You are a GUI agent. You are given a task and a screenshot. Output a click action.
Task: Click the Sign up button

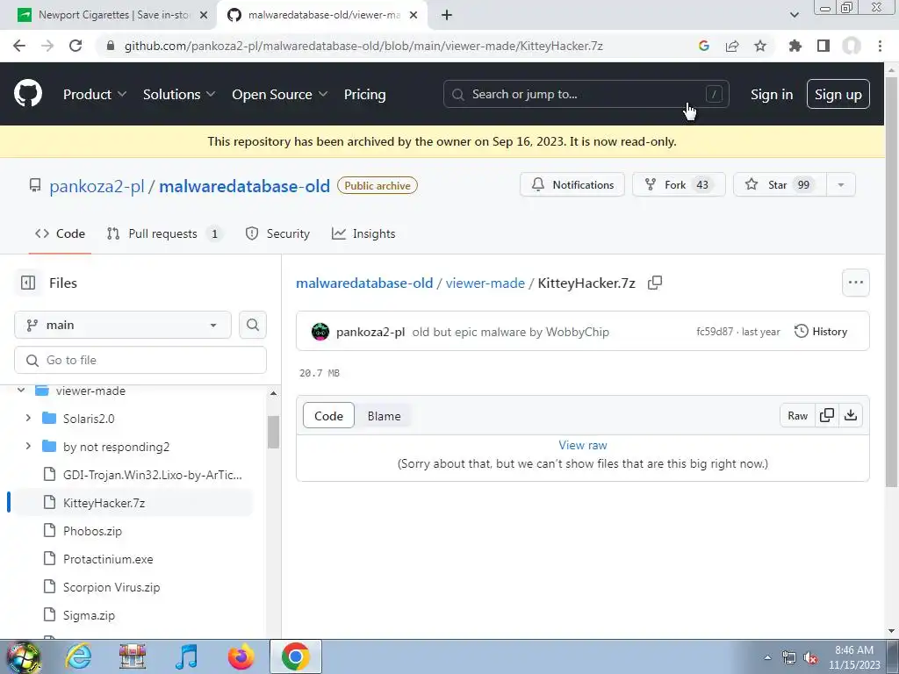pyautogui.click(x=838, y=95)
